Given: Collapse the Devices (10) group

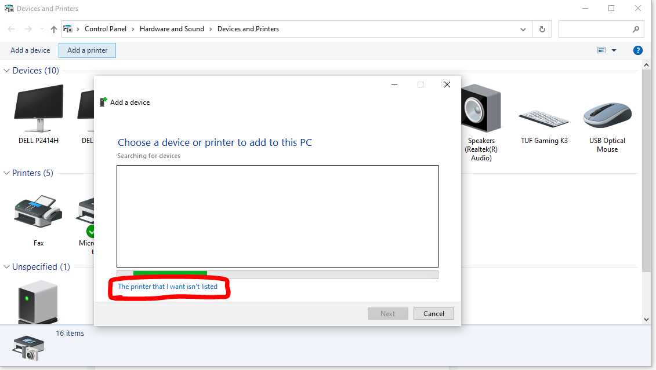Looking at the screenshot, I should [x=7, y=71].
